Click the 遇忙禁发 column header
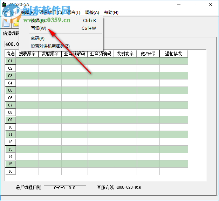 [x=173, y=54]
